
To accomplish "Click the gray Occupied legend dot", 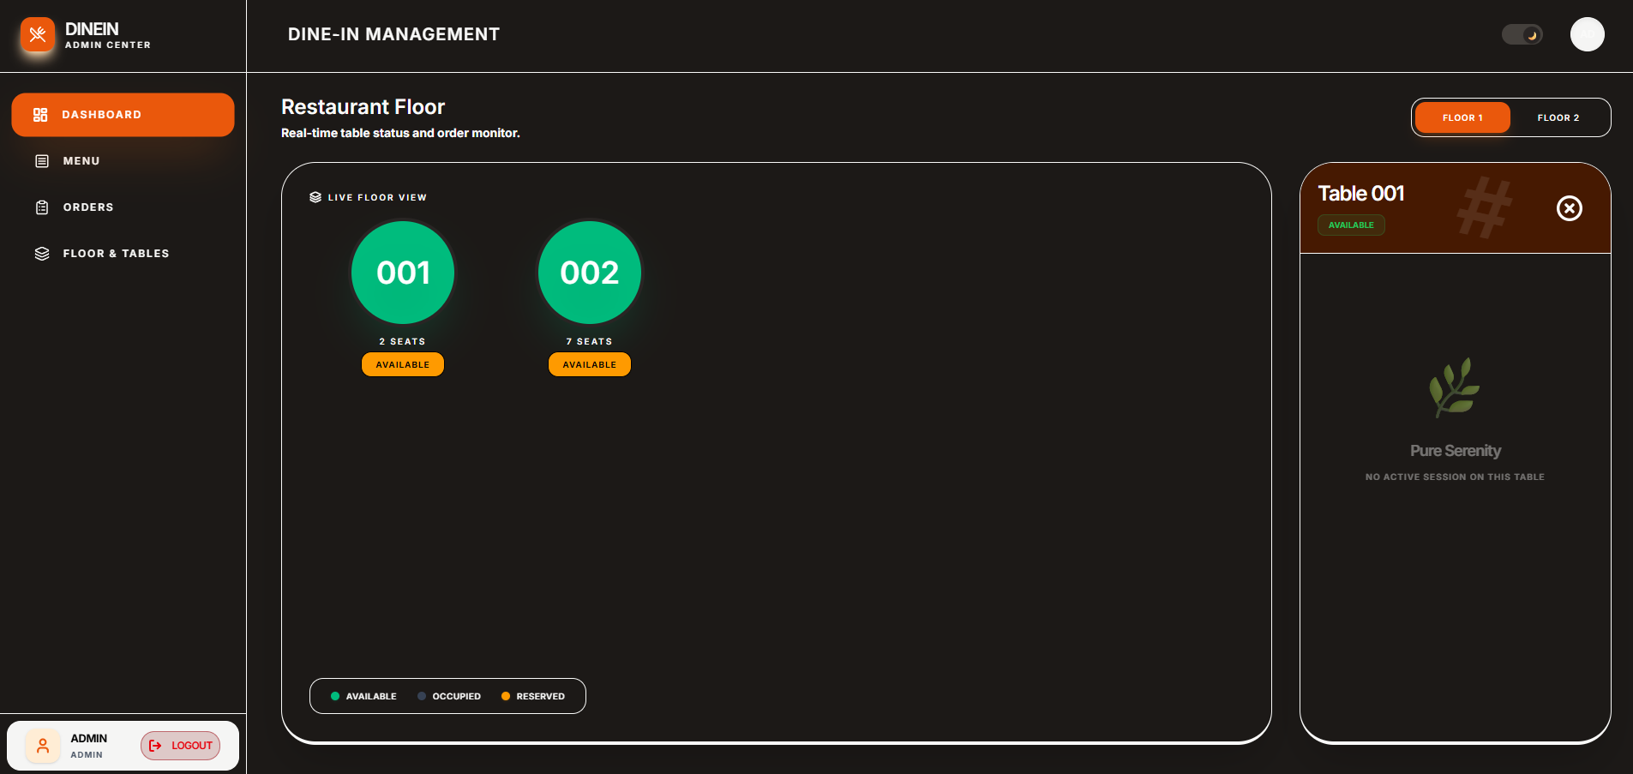I will coord(422,696).
